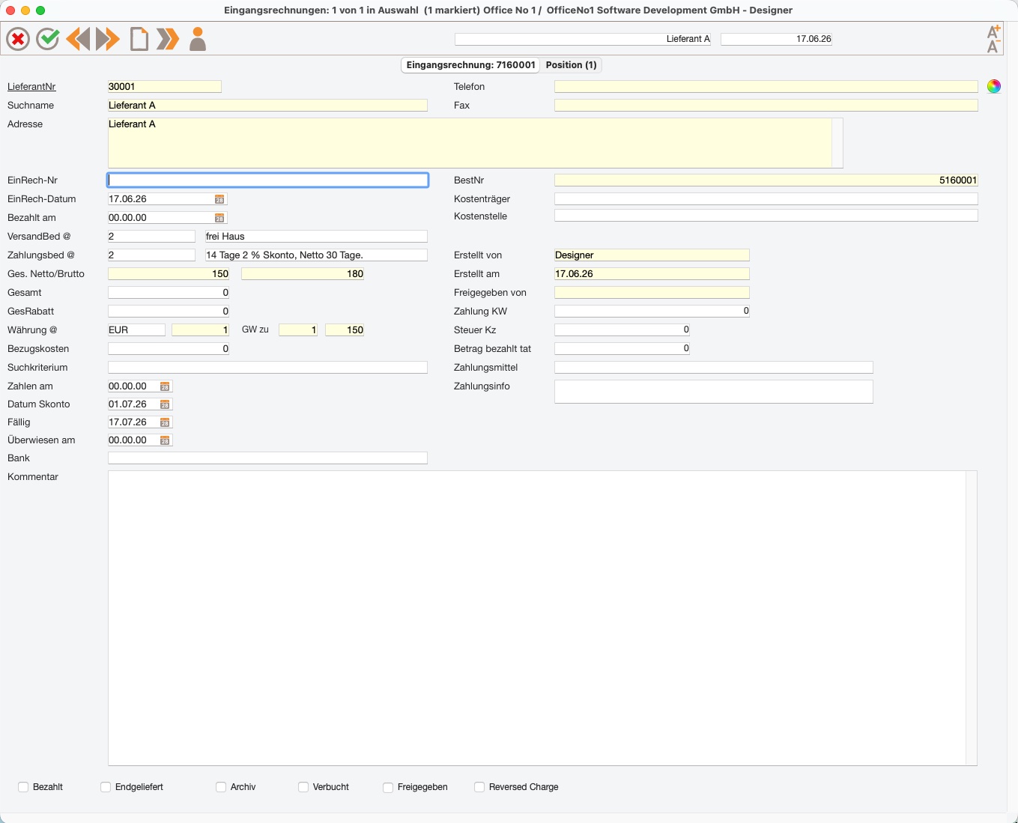Screen dimensions: 1018x823
Task: Click the Bezugskosten field
Action: 169,349
